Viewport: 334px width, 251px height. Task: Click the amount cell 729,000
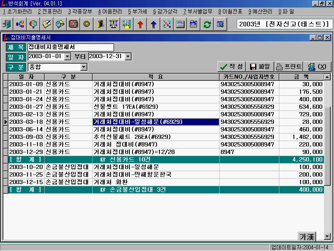click(x=301, y=114)
